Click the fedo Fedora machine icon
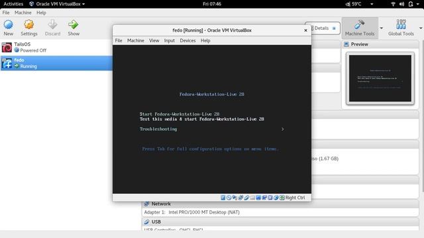Image resolution: width=424 pixels, height=238 pixels. pyautogui.click(x=7, y=63)
